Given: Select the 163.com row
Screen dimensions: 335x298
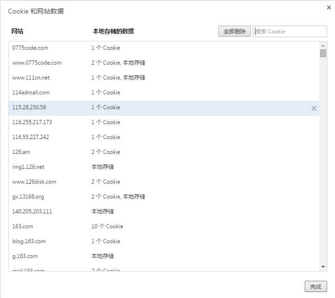Looking at the screenshot, I should click(164, 226).
